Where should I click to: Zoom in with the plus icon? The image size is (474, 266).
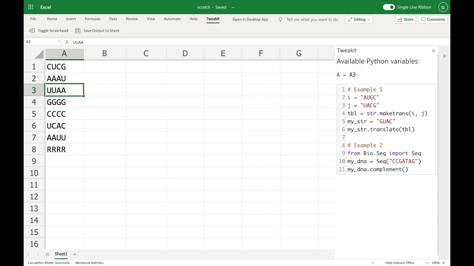444,263
